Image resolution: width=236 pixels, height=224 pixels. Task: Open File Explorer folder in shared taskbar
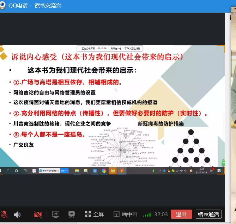click(77, 171)
